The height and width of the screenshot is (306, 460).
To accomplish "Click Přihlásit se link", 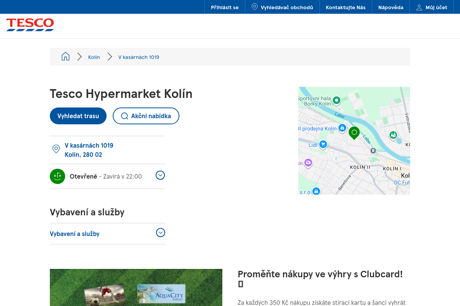I will (225, 7).
